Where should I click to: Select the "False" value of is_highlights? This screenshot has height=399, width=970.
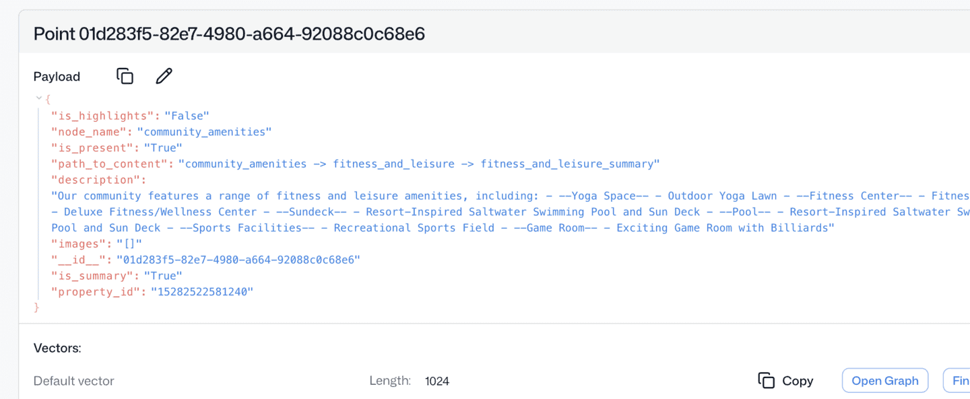(187, 116)
